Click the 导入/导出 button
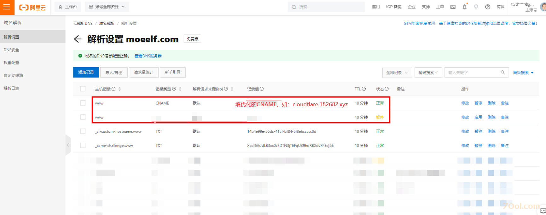The width and height of the screenshot is (546, 215). [x=114, y=72]
